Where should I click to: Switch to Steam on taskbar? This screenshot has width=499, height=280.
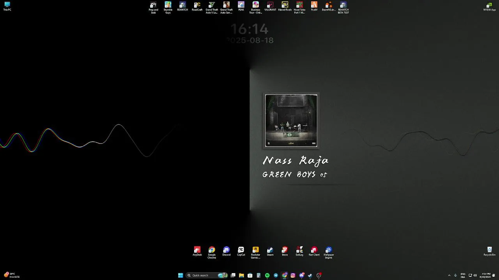point(310,275)
